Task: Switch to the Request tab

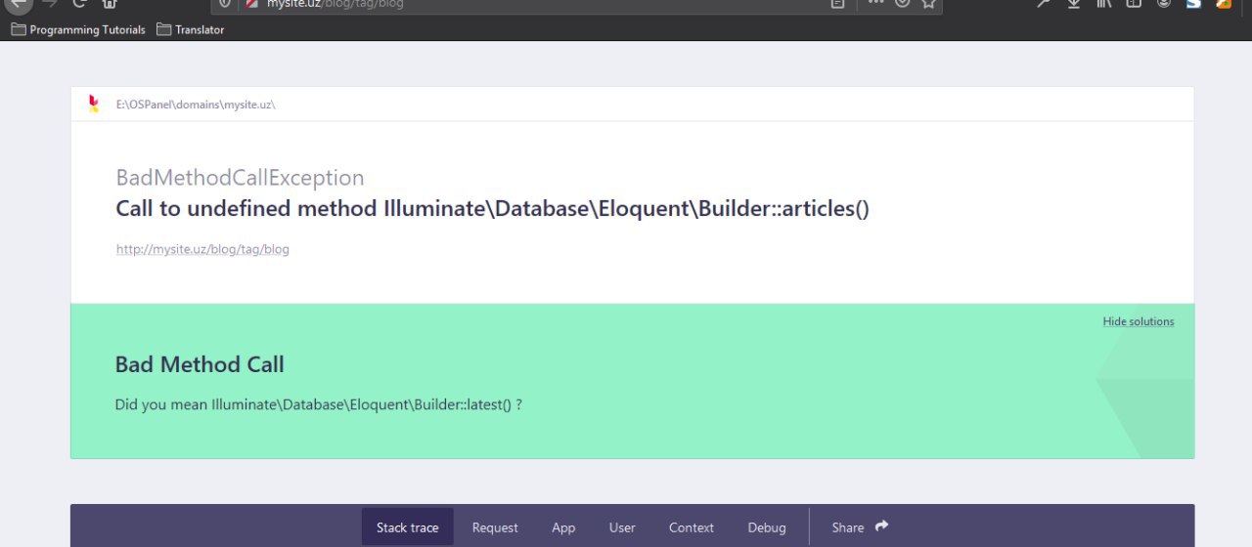Action: coord(495,527)
